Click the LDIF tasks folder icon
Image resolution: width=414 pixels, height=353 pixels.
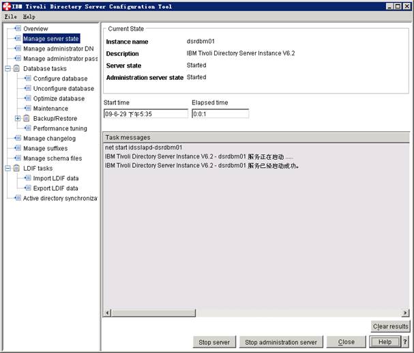click(x=16, y=168)
